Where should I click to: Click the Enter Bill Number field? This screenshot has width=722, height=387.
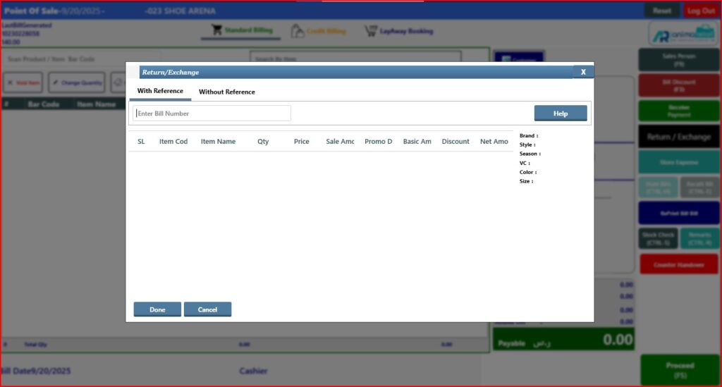[x=212, y=113]
